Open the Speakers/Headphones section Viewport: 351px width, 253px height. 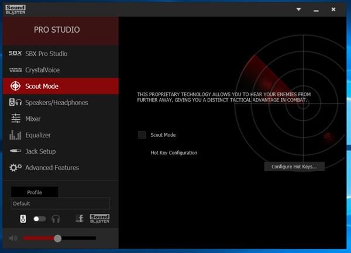pos(60,102)
